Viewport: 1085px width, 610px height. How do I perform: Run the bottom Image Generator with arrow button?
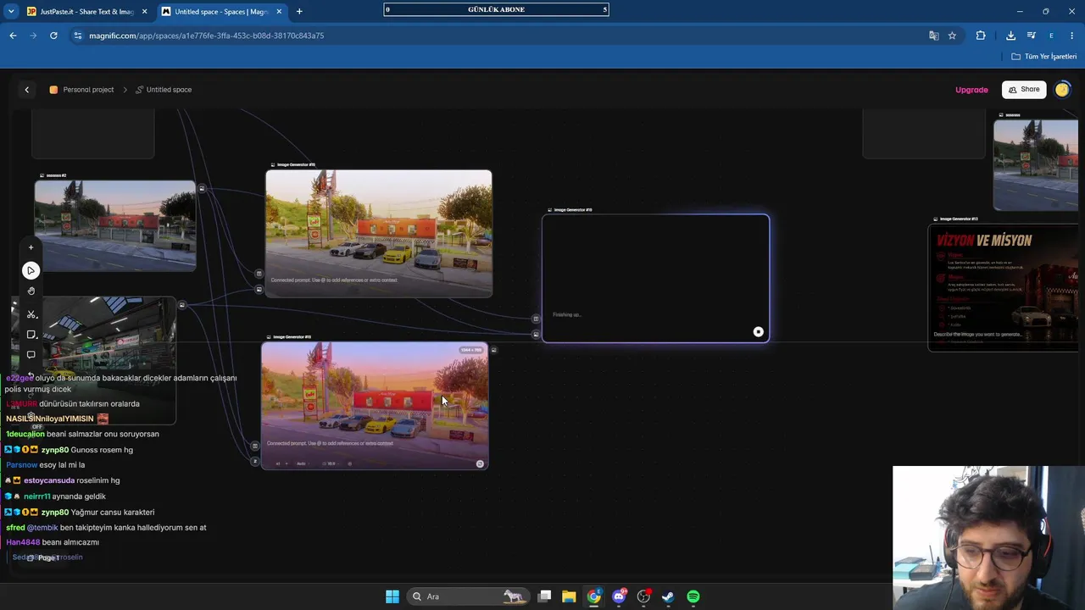click(x=480, y=464)
